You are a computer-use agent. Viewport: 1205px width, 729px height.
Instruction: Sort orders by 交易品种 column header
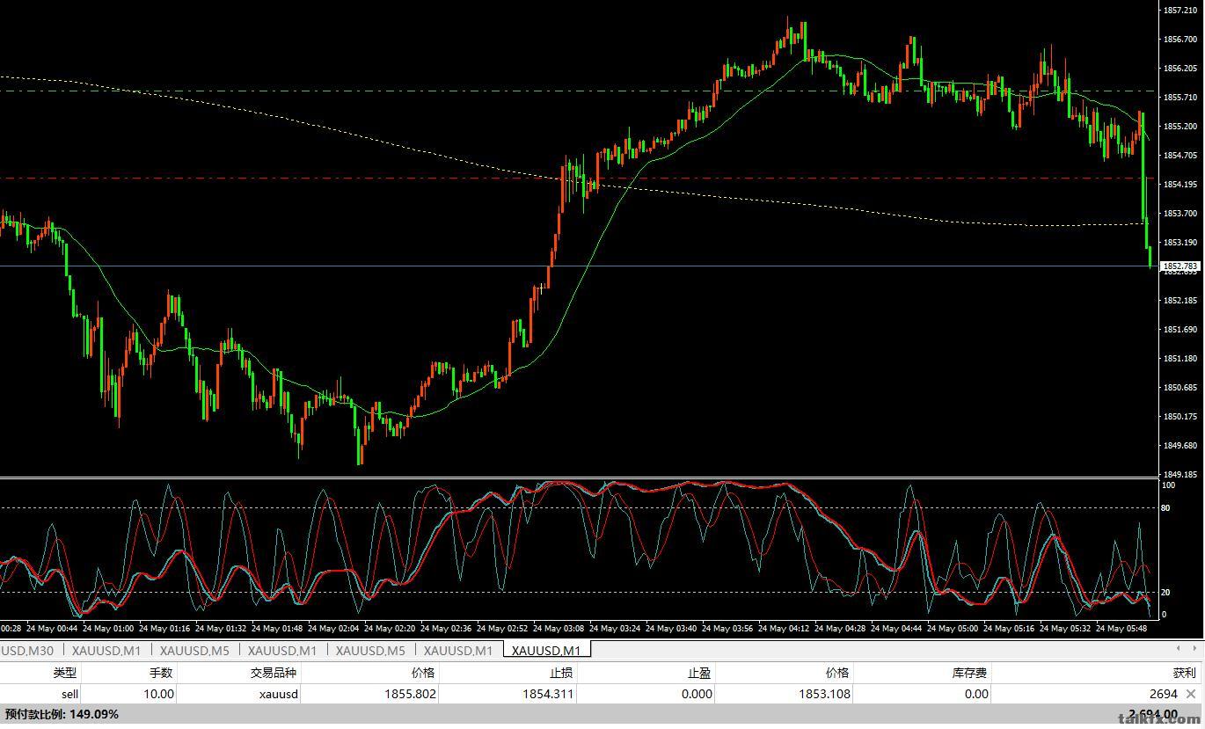274,673
